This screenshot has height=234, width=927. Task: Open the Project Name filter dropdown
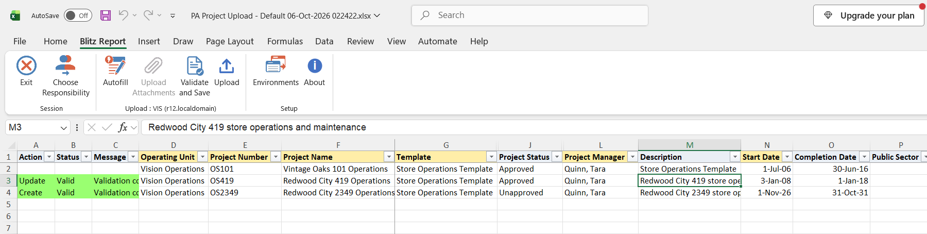[389, 157]
